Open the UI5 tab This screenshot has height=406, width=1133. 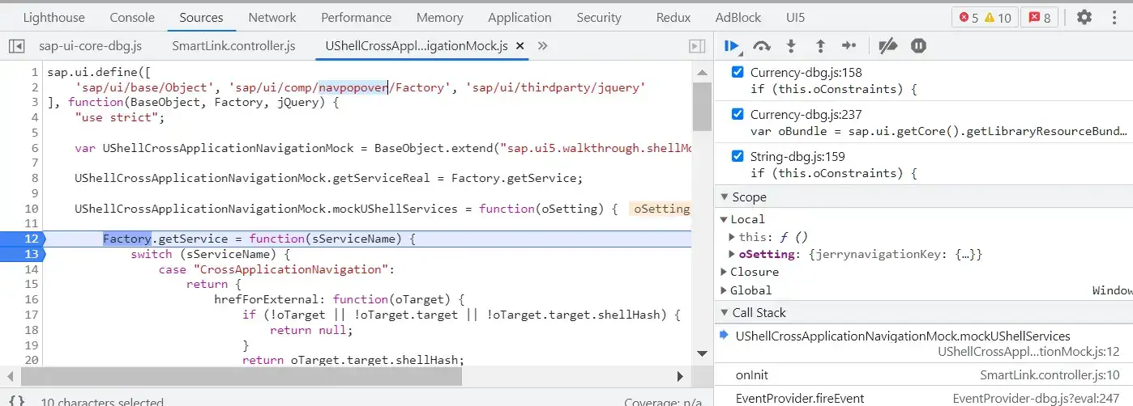pos(795,17)
